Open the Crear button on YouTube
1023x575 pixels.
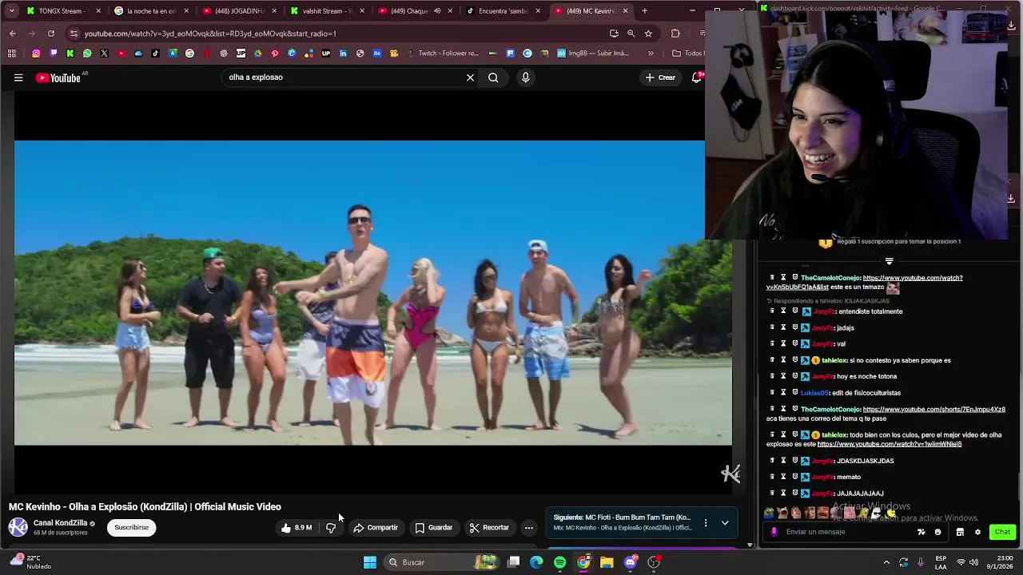point(661,77)
